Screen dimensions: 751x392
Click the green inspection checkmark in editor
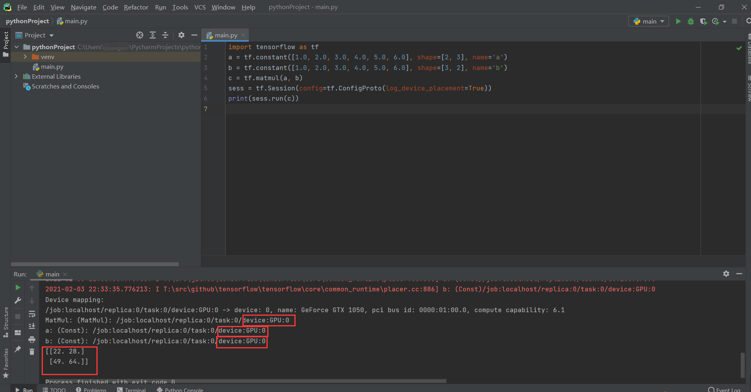click(x=739, y=48)
